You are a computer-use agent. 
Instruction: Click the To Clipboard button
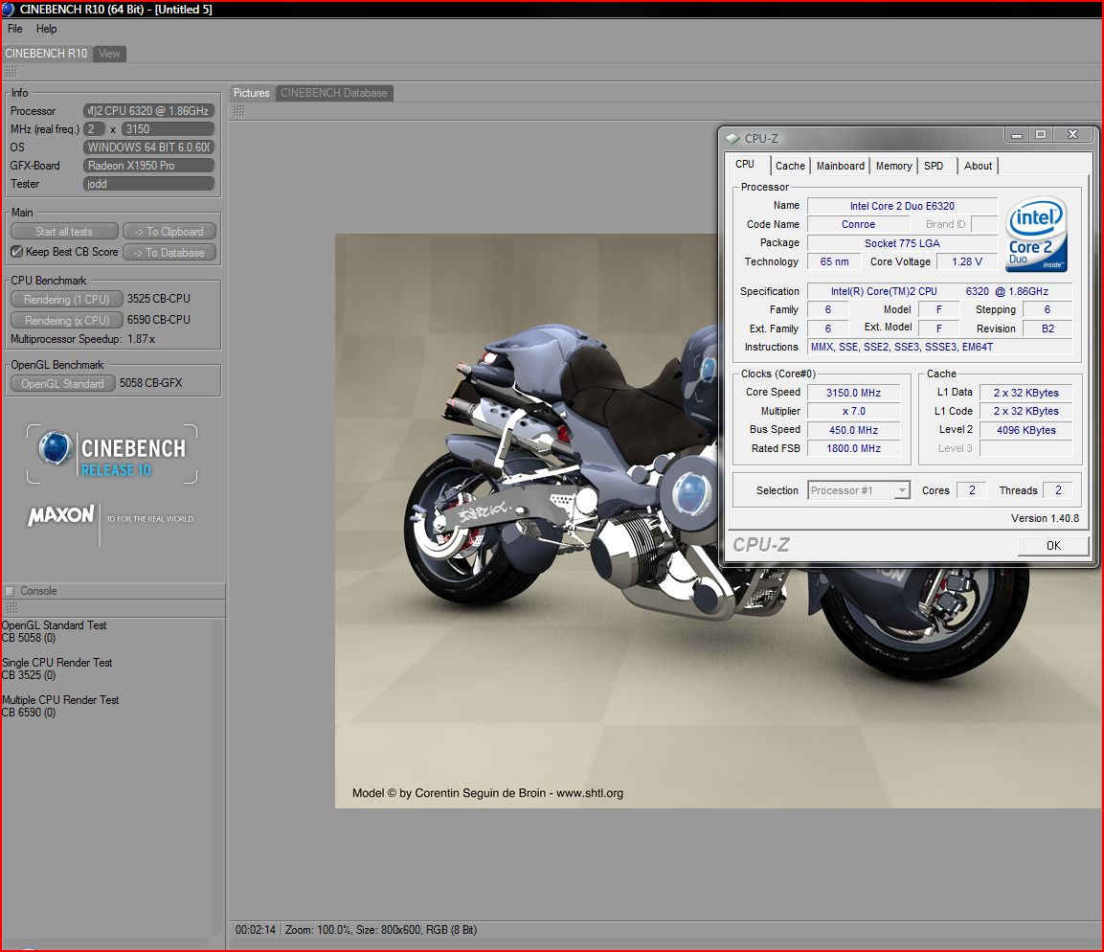tap(169, 232)
